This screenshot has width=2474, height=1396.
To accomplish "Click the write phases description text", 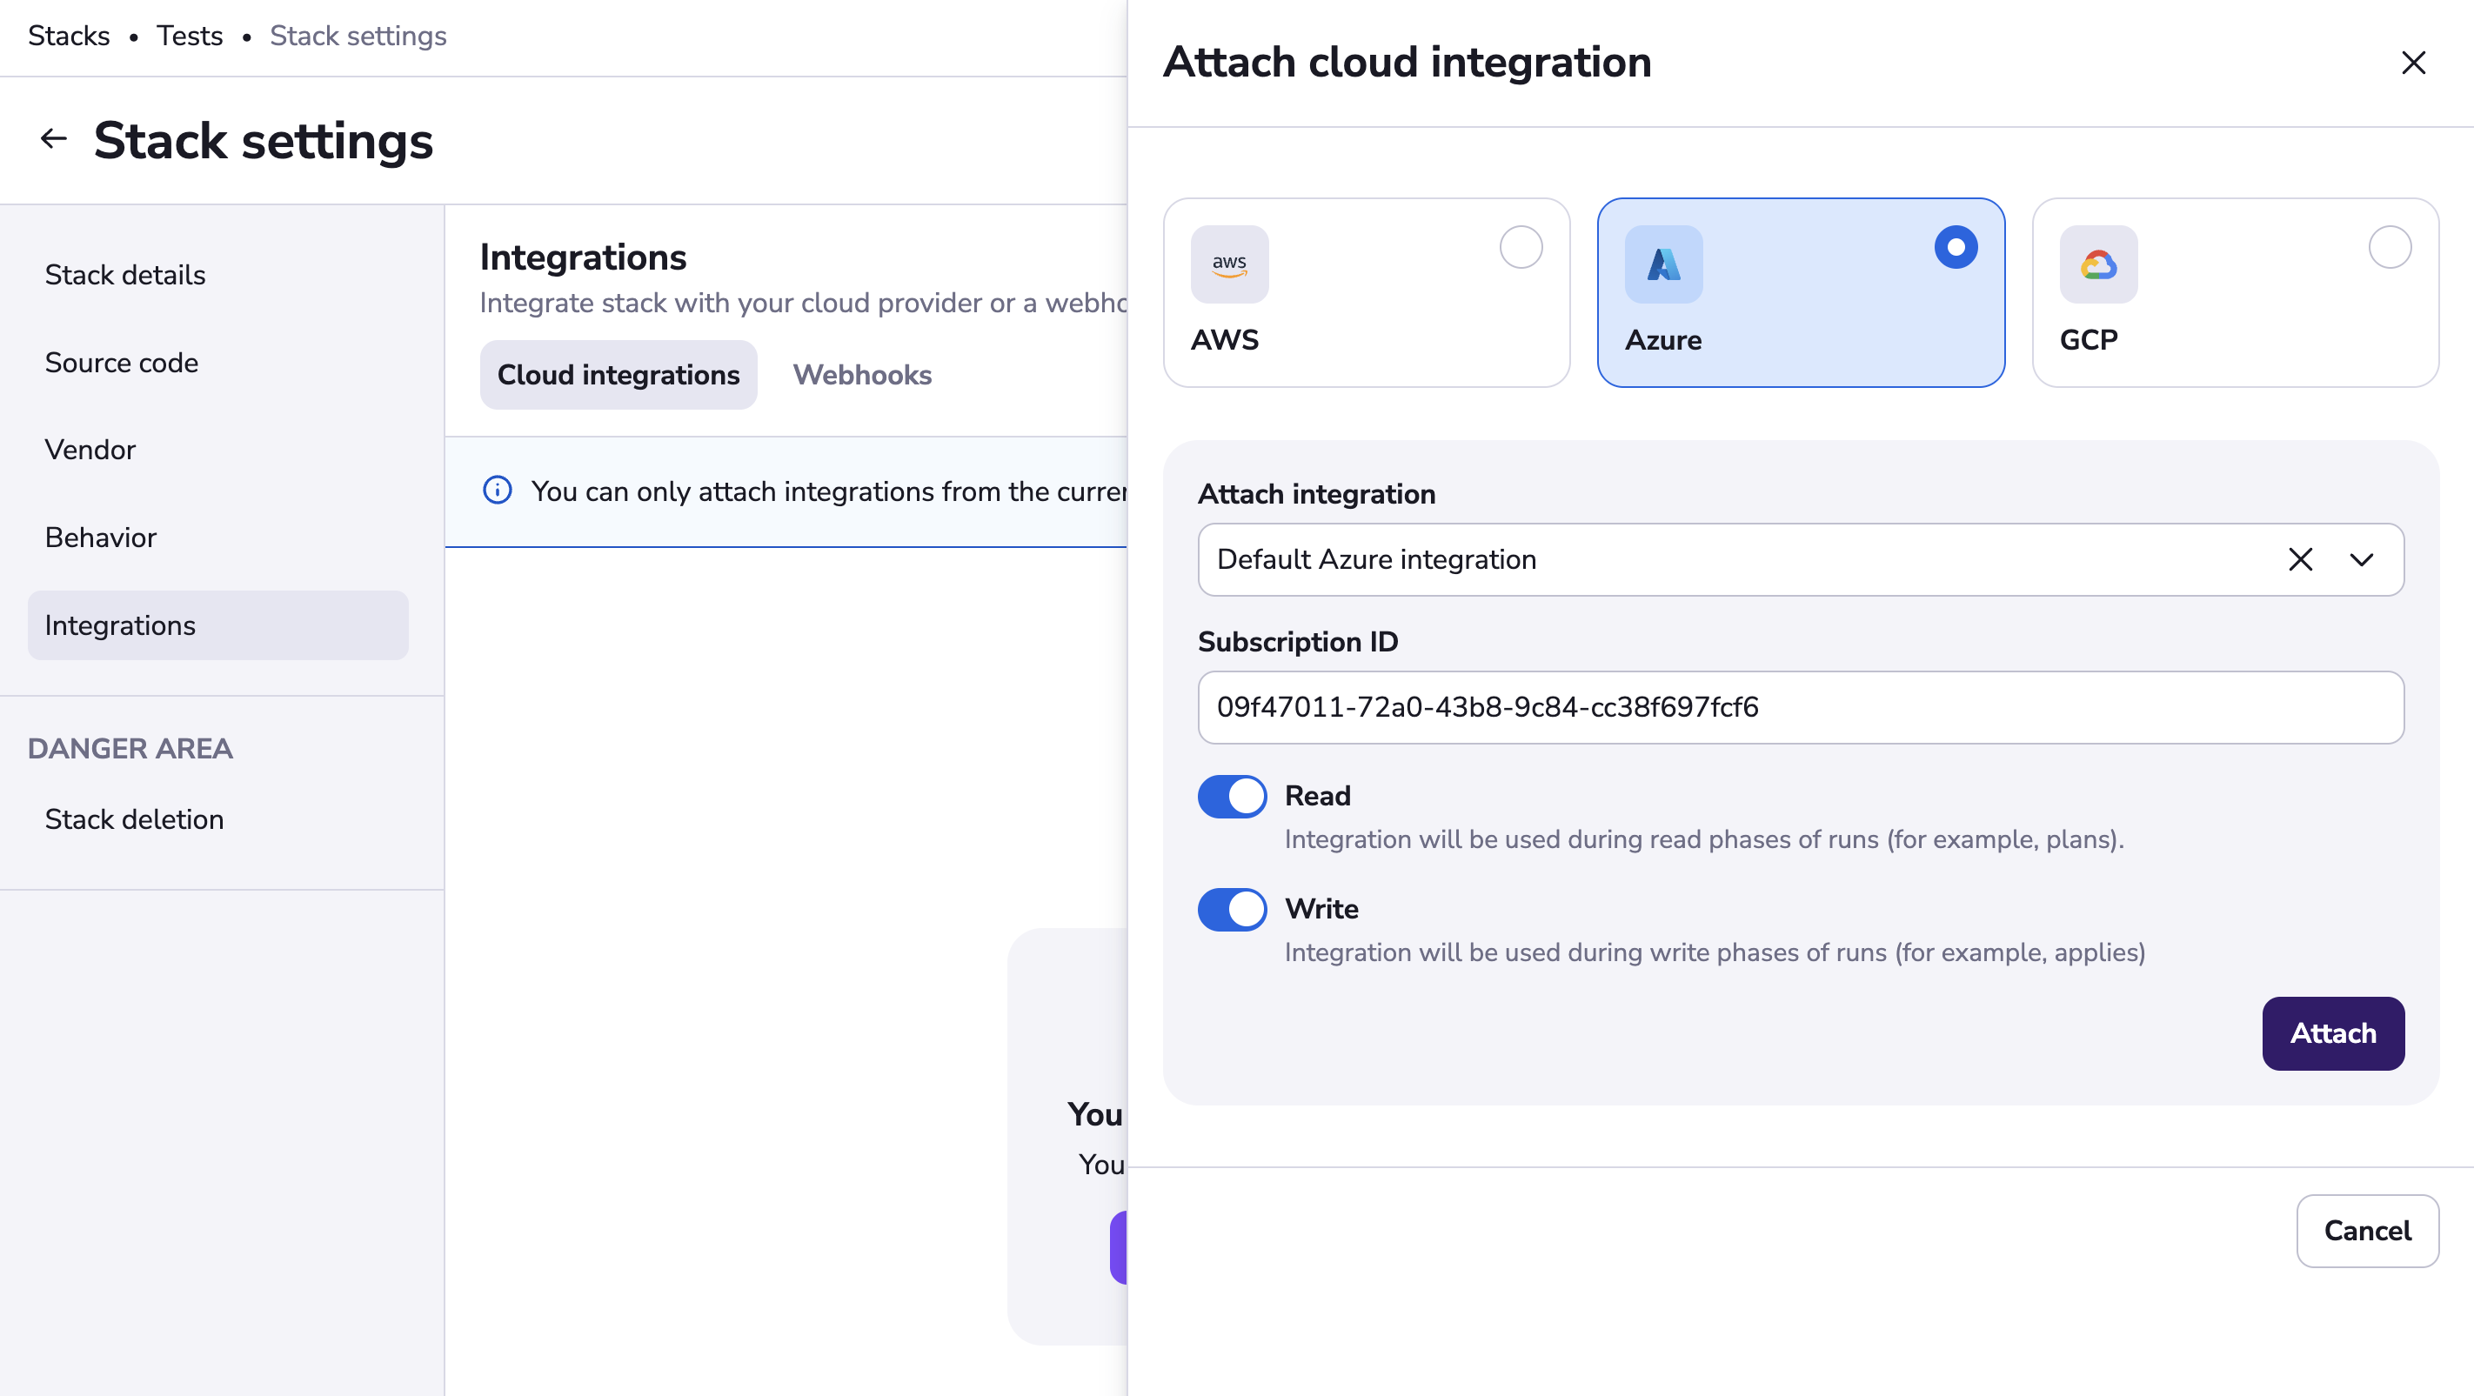I will (x=1715, y=953).
